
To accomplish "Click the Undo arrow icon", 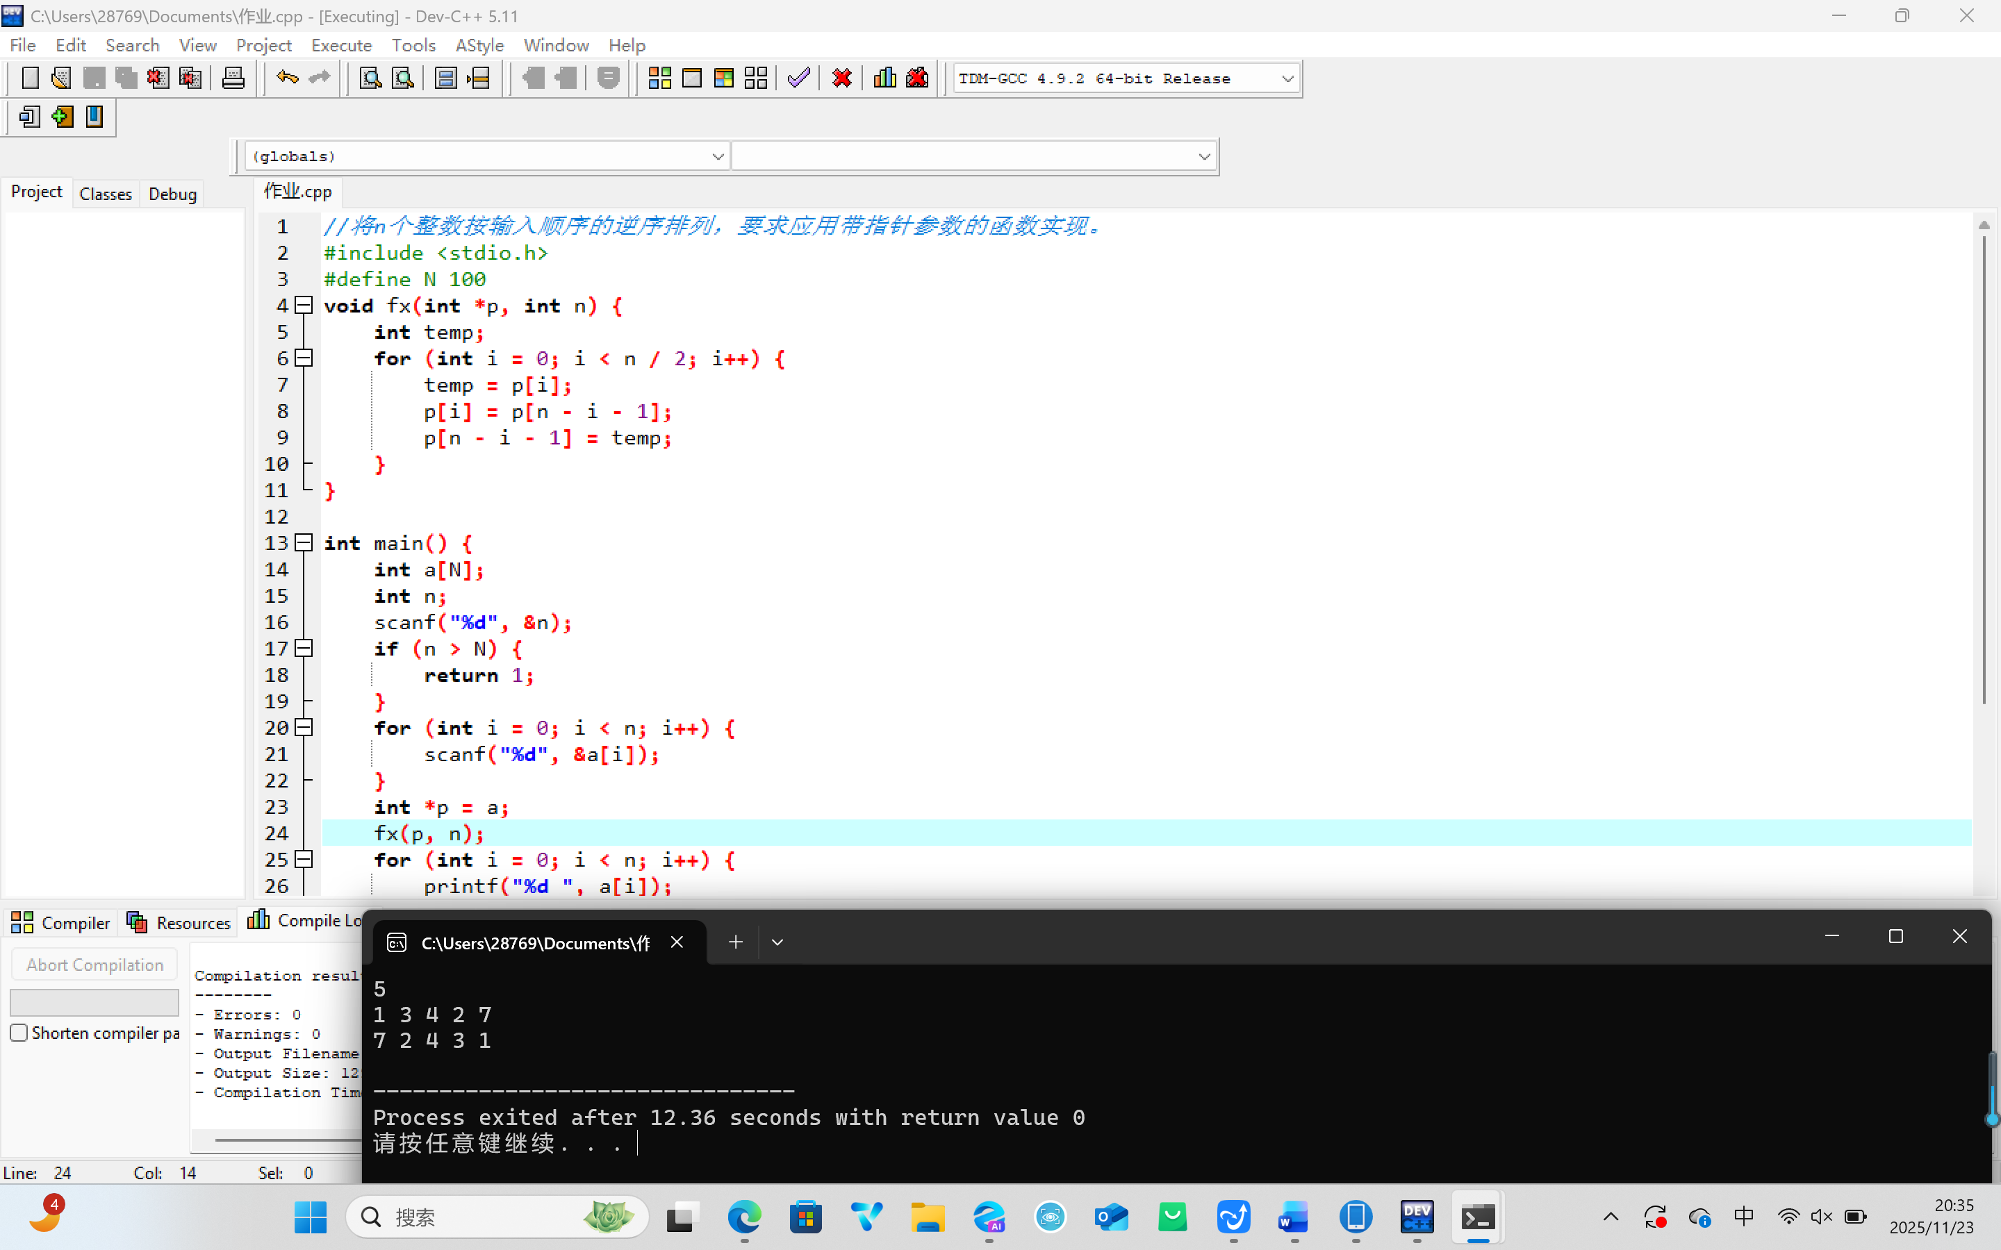I will coord(287,78).
